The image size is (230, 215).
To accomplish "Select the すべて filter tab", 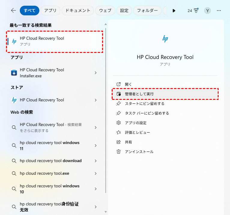I will [29, 11].
